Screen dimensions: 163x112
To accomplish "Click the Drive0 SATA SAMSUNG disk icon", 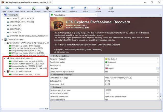I will pyautogui.click(x=8, y=43).
